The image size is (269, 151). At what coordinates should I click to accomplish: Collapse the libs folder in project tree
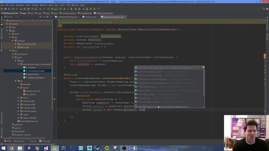pos(10,37)
